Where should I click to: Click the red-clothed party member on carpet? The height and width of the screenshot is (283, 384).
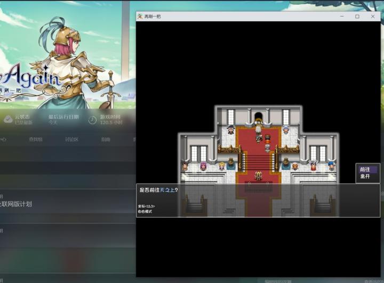coord(267,139)
